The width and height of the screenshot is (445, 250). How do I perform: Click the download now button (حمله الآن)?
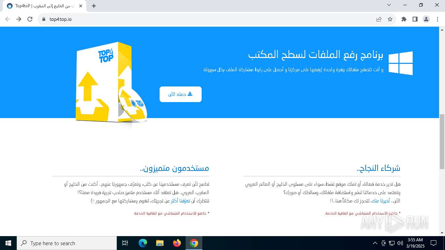click(x=180, y=94)
